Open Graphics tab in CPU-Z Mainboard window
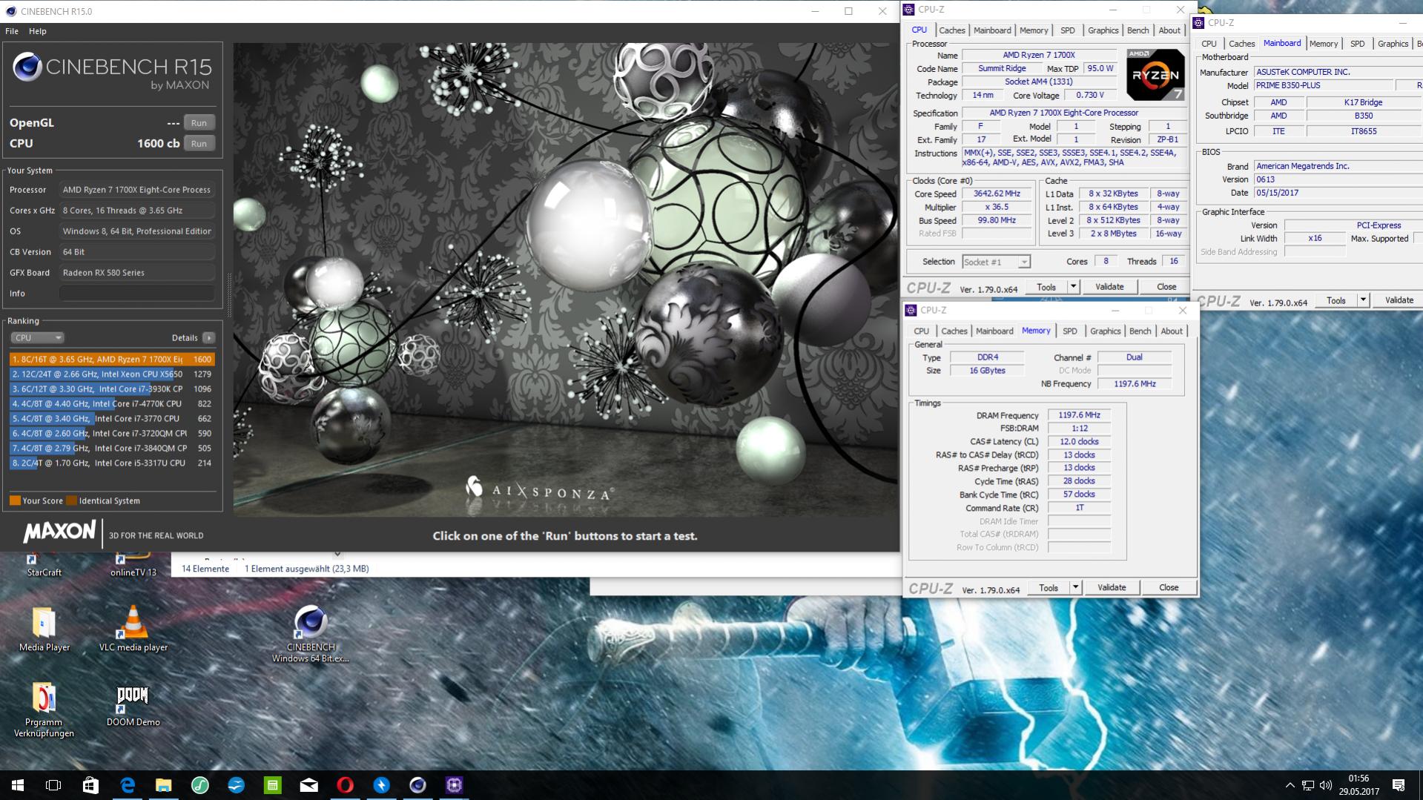The image size is (1423, 800). (1393, 44)
